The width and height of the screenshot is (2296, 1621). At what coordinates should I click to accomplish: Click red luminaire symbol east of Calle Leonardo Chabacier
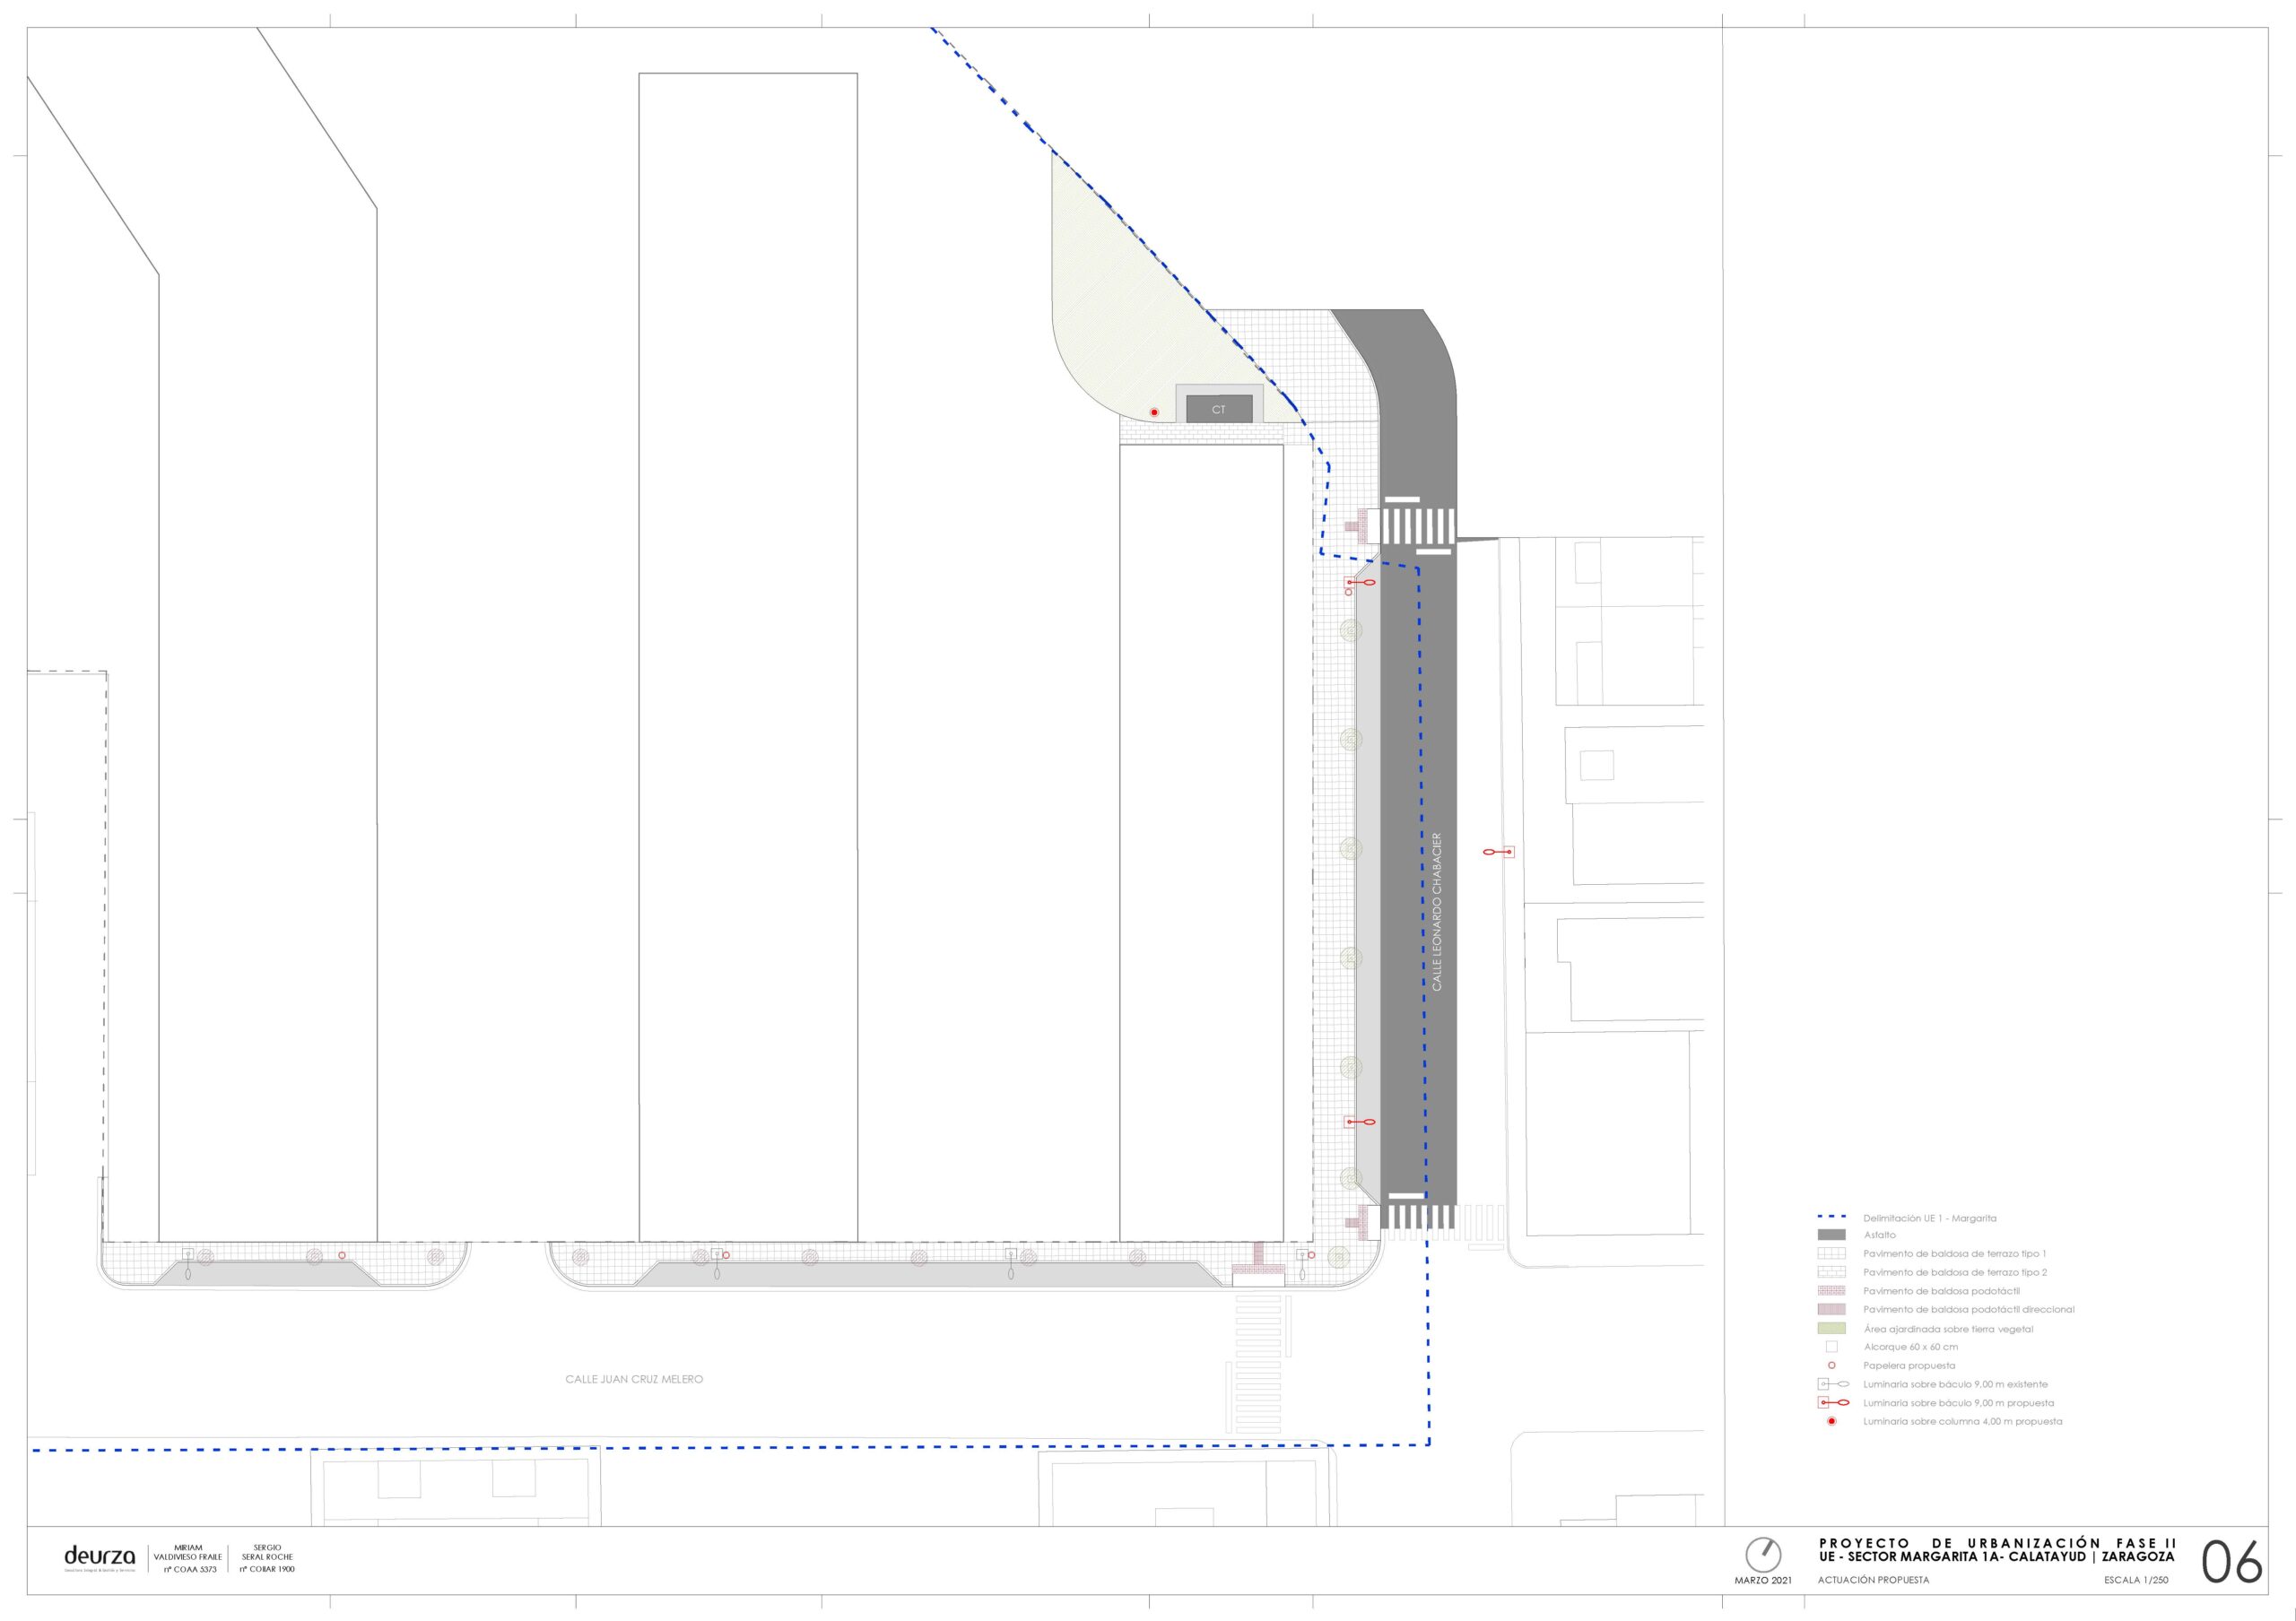click(1499, 852)
